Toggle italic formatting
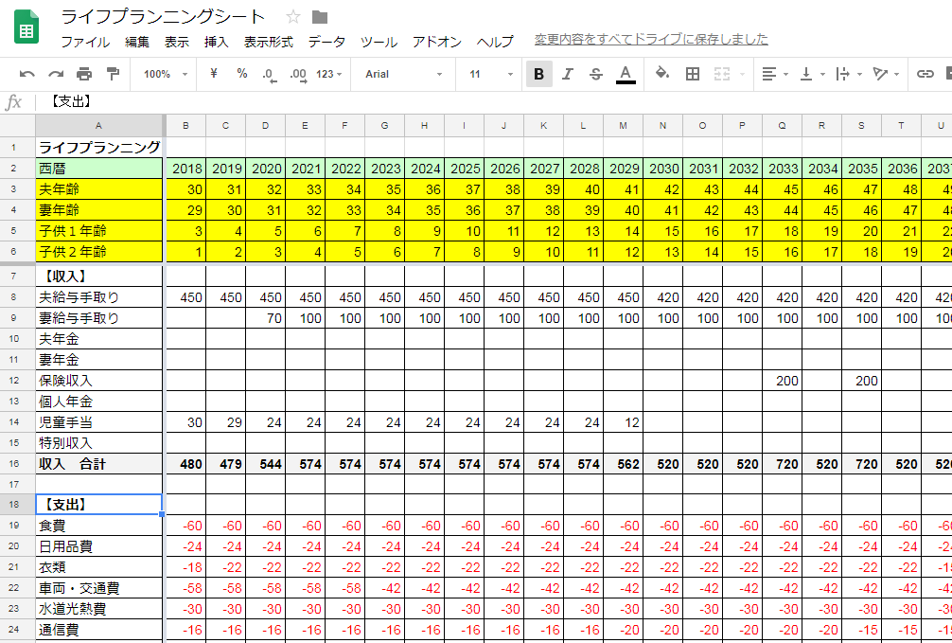Screen dimensions: 952x643 point(568,74)
